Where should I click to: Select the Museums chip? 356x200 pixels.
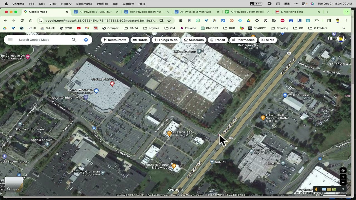pos(194,40)
